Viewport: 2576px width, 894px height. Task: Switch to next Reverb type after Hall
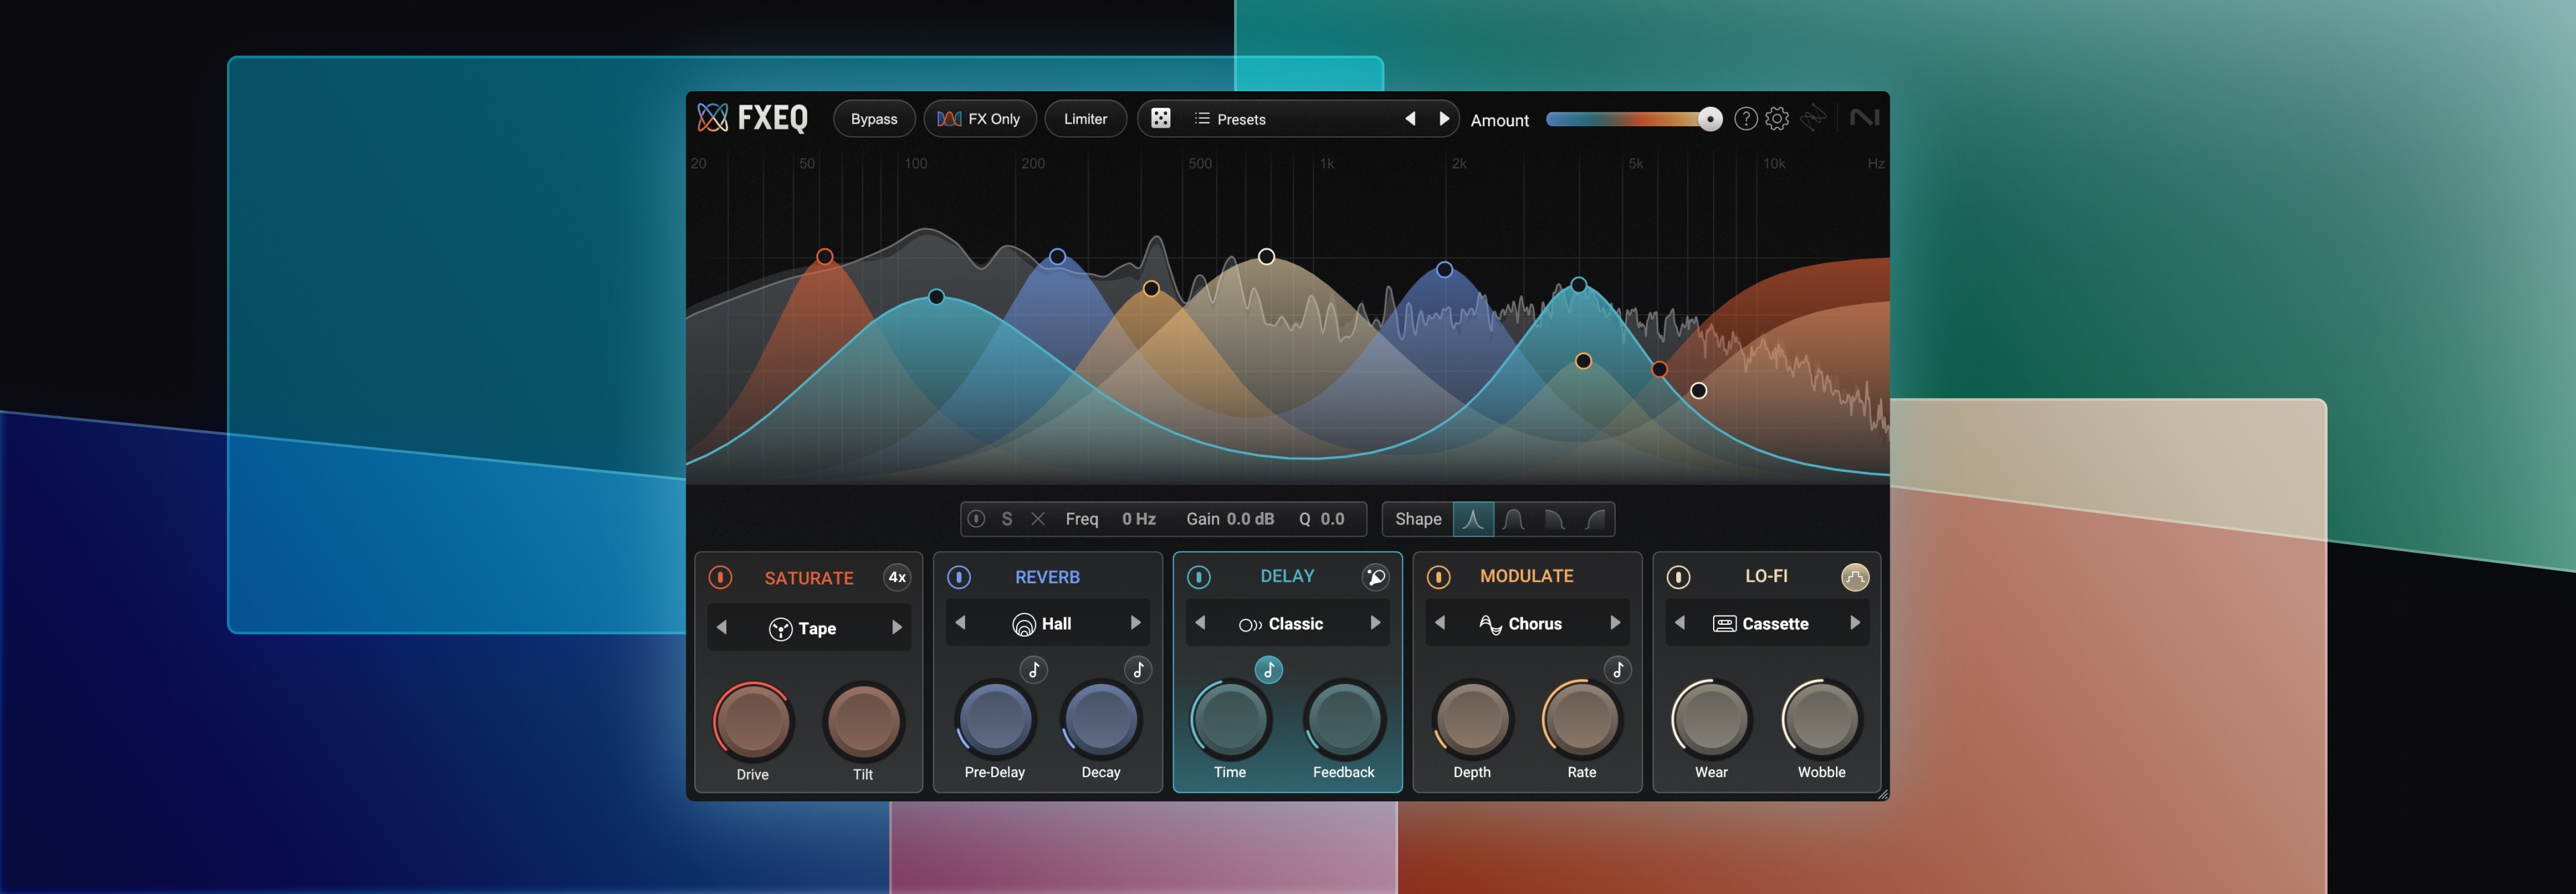(x=1136, y=623)
